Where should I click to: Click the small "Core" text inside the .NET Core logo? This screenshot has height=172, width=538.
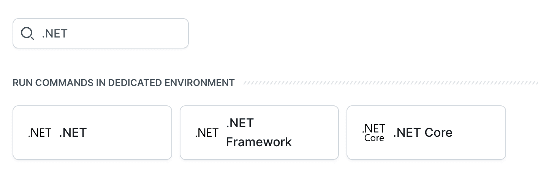click(374, 138)
